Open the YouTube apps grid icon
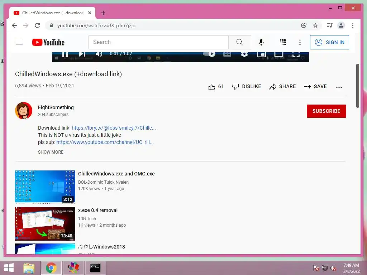This screenshot has height=275, width=367. [282, 42]
